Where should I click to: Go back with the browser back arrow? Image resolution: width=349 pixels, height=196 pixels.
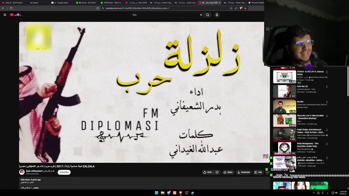(x=3, y=8)
